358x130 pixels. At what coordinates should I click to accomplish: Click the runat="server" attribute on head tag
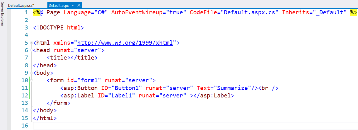(77, 50)
